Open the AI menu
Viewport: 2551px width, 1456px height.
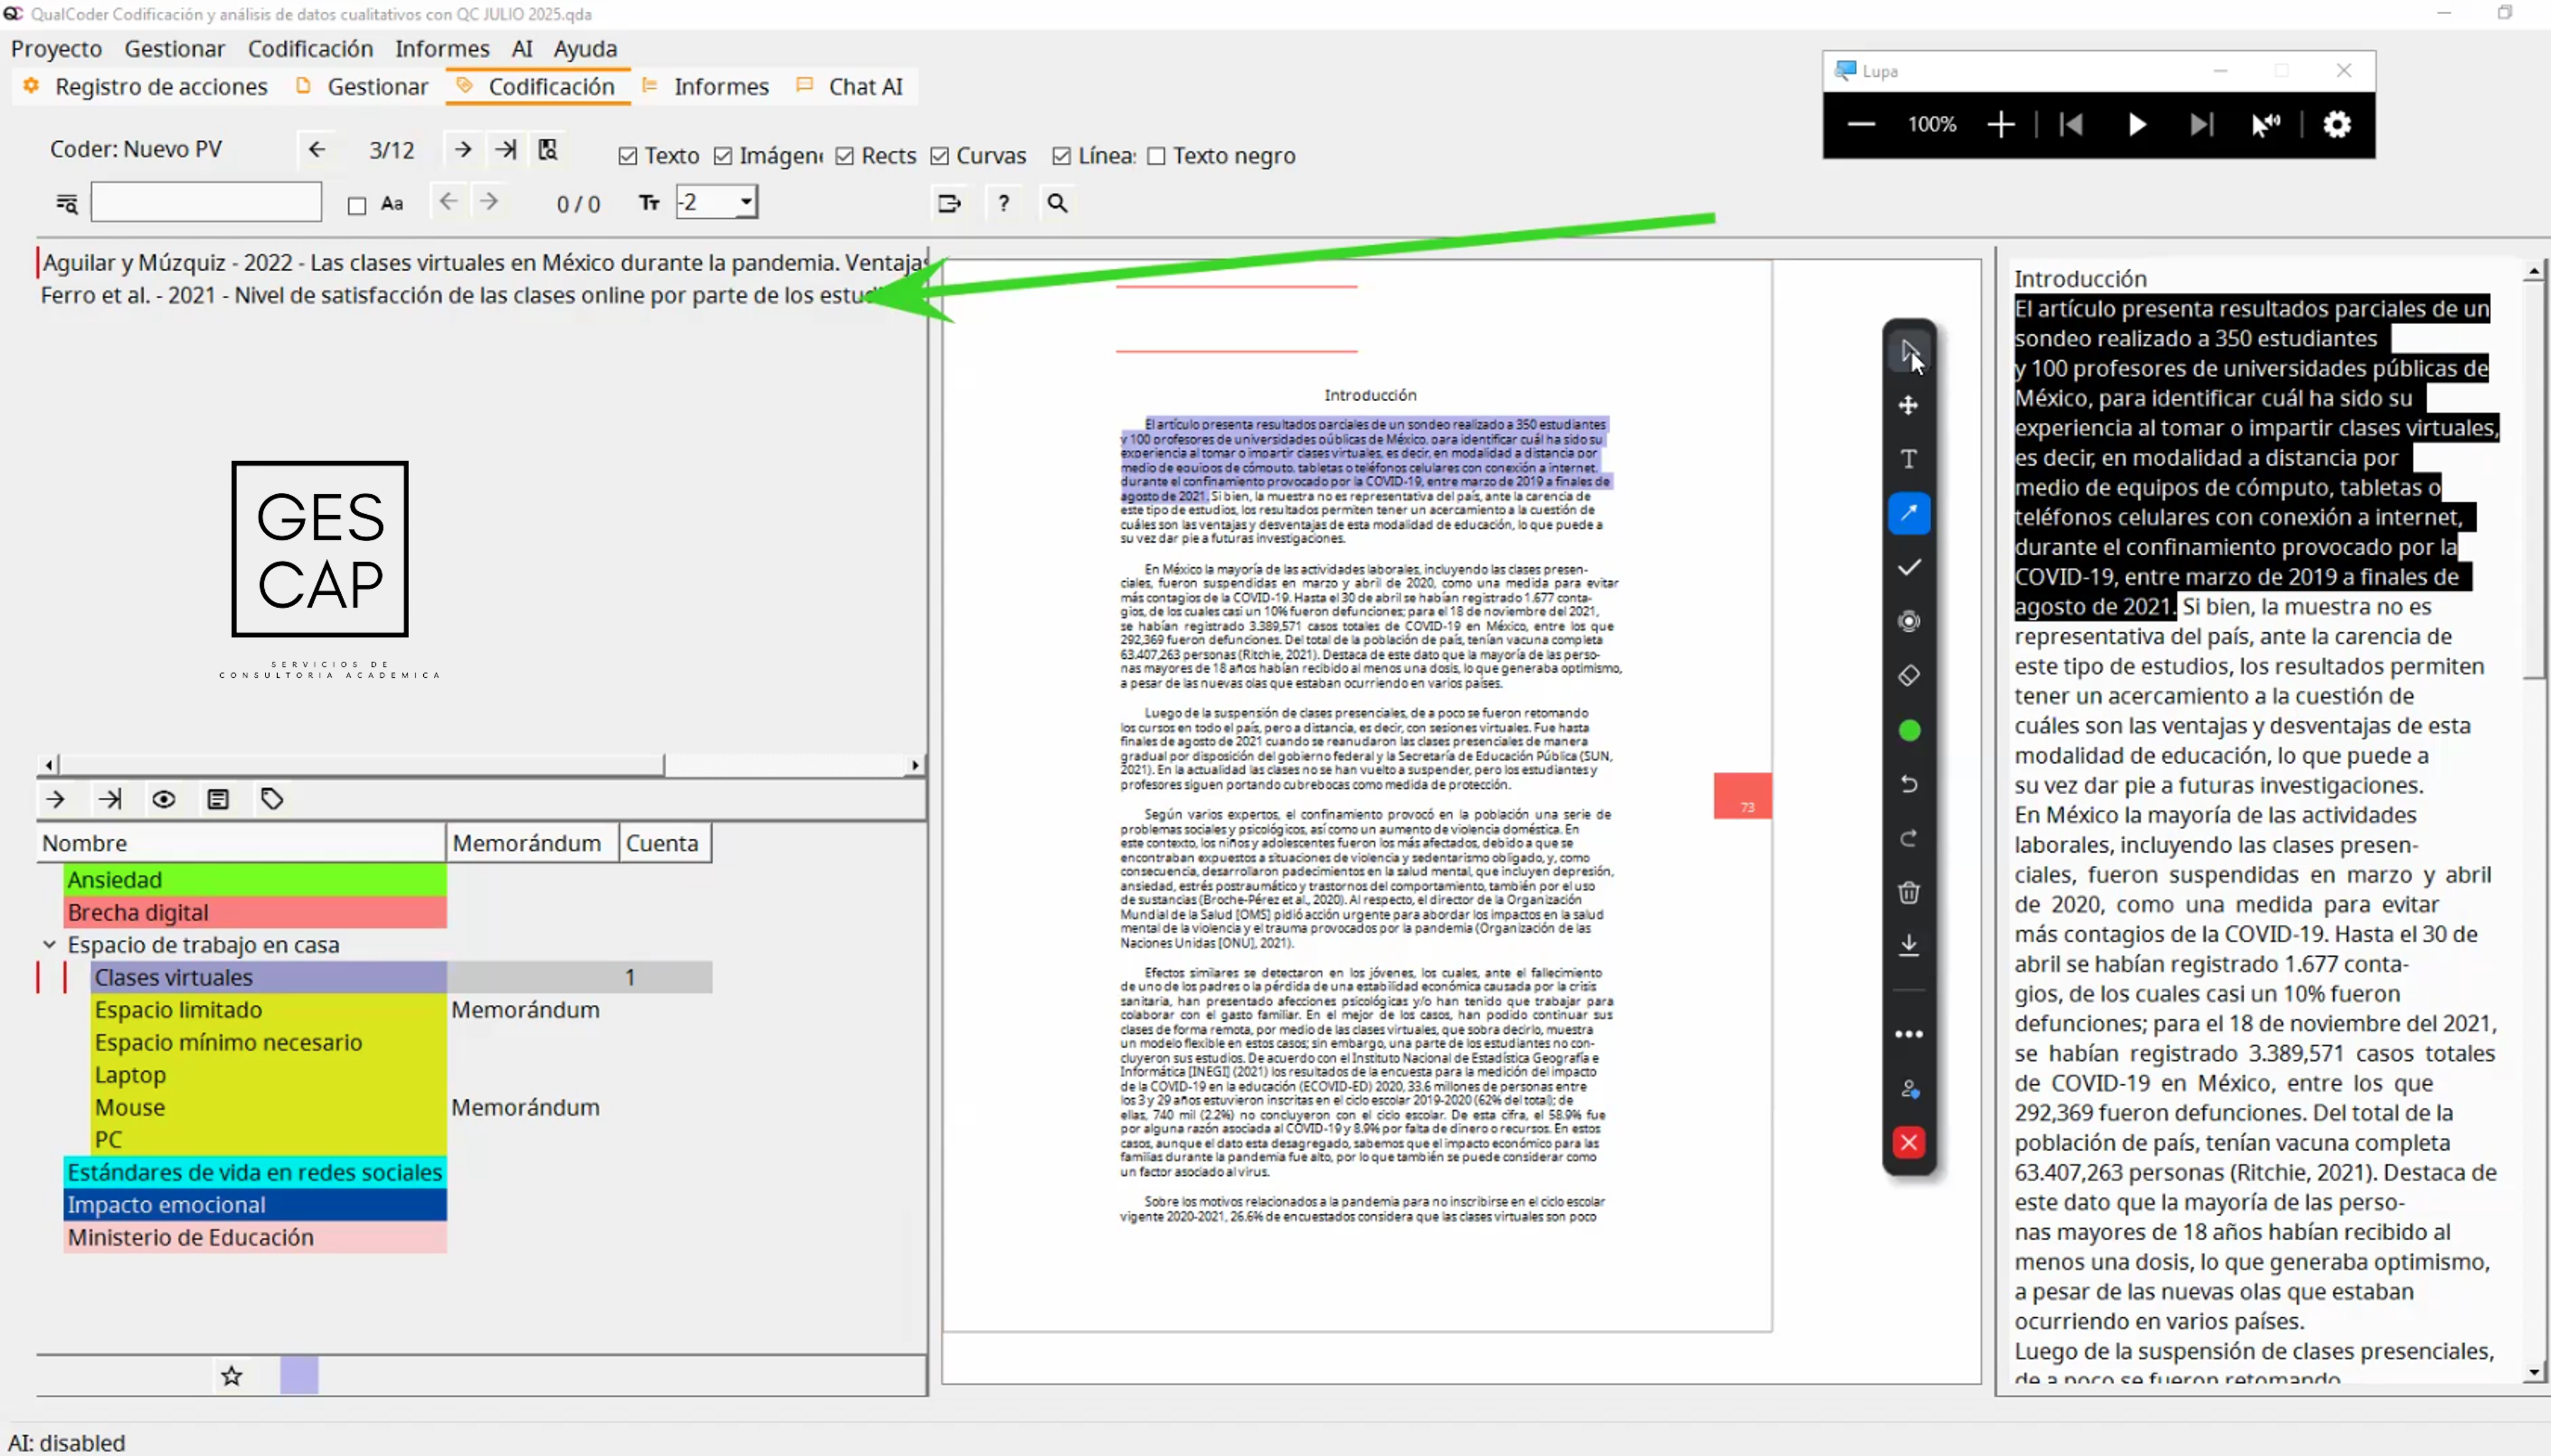(522, 49)
